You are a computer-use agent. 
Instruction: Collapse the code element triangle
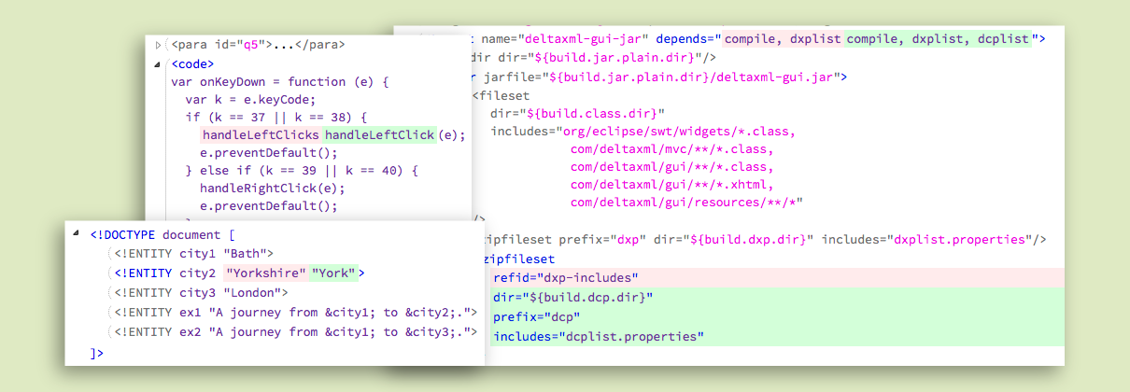[159, 64]
